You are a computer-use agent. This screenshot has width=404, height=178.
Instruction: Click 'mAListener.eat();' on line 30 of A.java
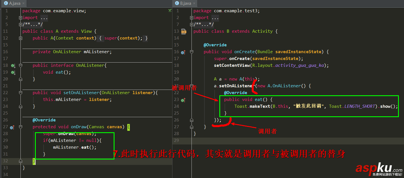[75, 147]
